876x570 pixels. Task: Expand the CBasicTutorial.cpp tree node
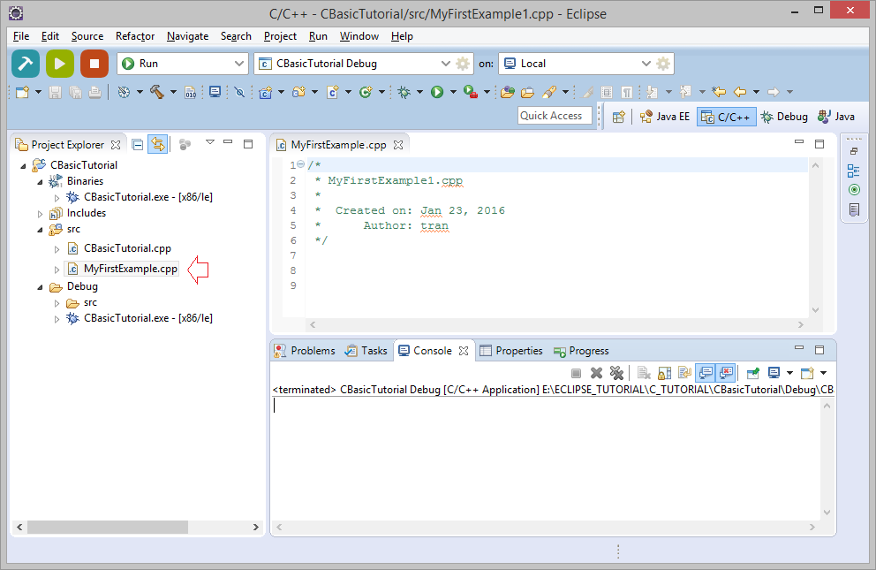57,248
